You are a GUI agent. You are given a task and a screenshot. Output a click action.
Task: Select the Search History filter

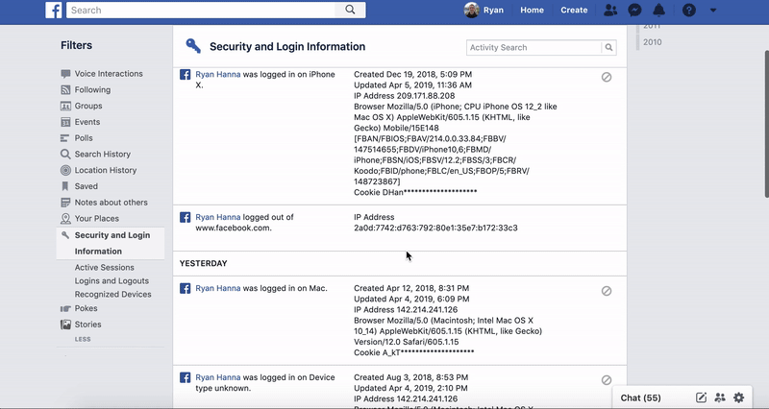pos(103,154)
